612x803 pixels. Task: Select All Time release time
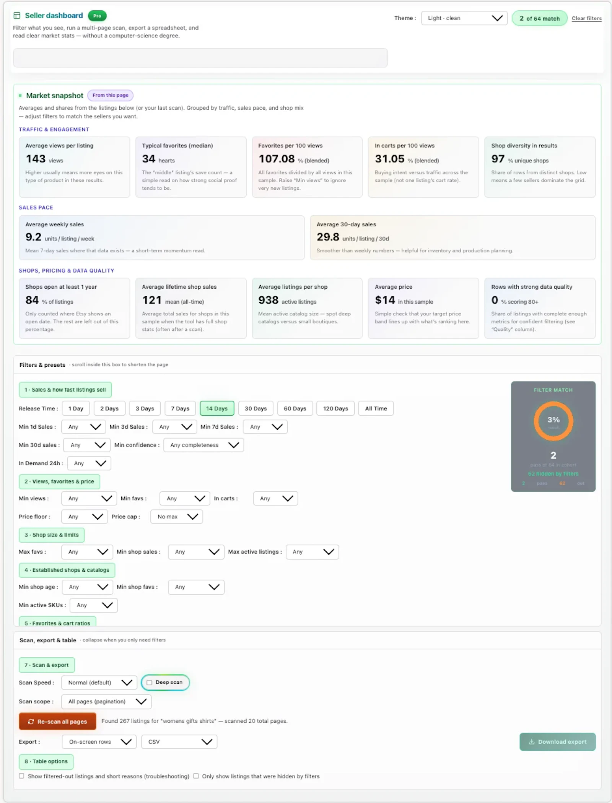(x=376, y=408)
